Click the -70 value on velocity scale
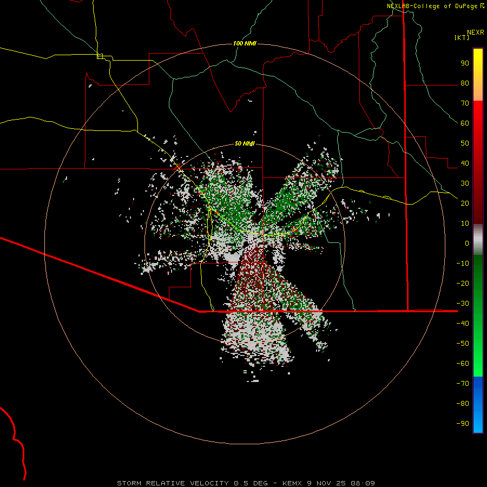The image size is (487, 487). (x=463, y=384)
